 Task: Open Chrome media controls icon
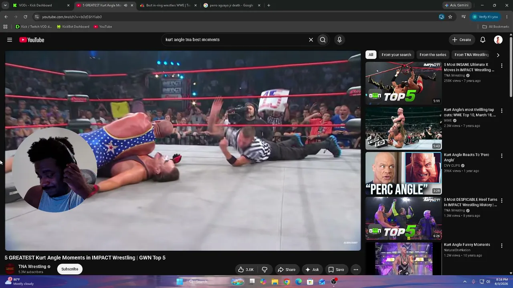click(463, 17)
